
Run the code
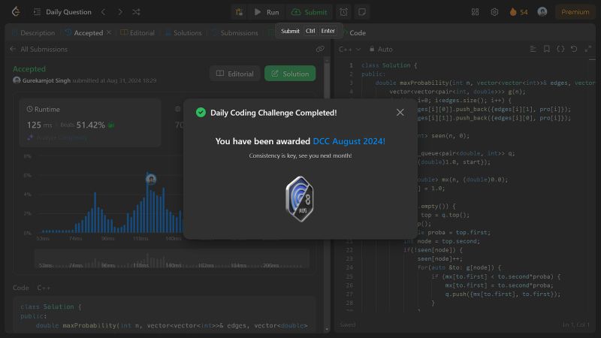(267, 12)
